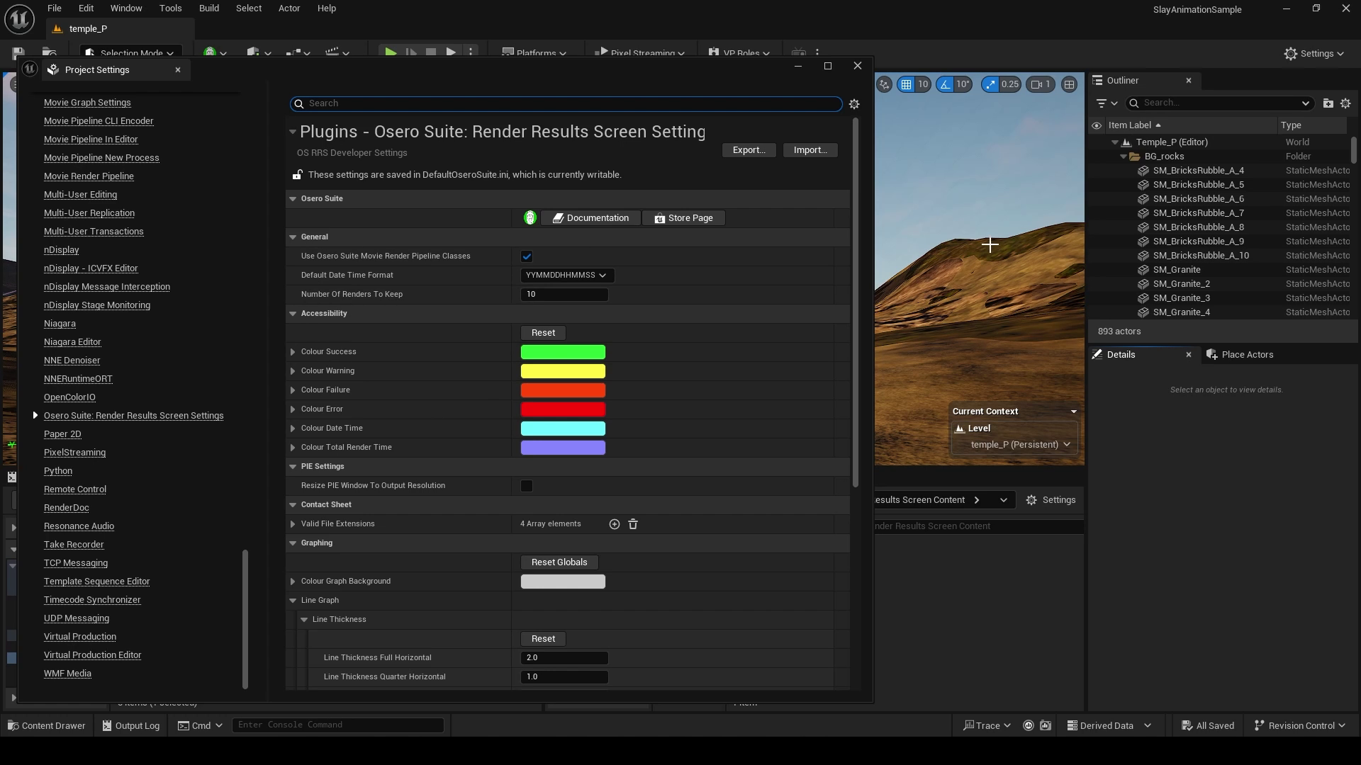Open the Trace options in status bar

point(987,725)
